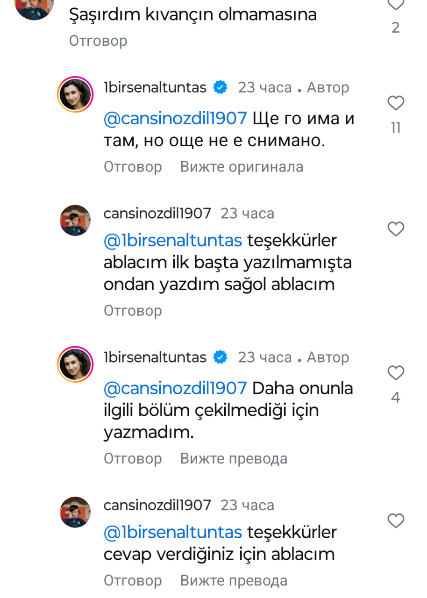Viewport: 427px width, 598px height.
Task: Open @1birsenaltuntas mention in 'ilk başta yazılmamışta' comment
Action: pyautogui.click(x=172, y=241)
